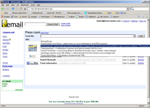Click the Disable toolbar X icon
150x108 pixels.
[2, 17]
